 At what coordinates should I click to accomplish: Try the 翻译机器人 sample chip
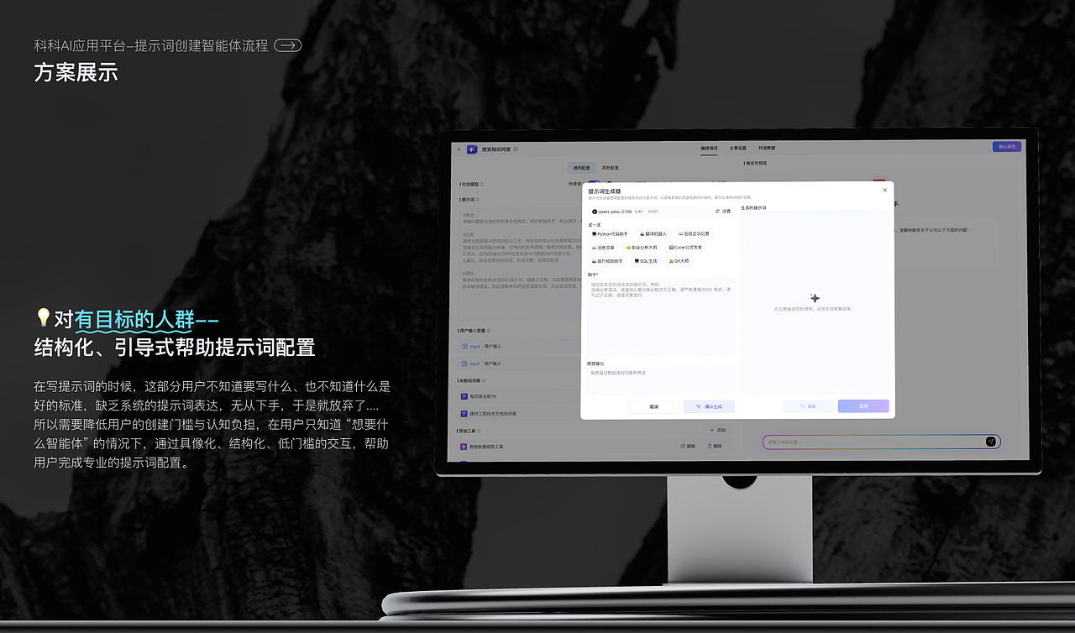653,234
